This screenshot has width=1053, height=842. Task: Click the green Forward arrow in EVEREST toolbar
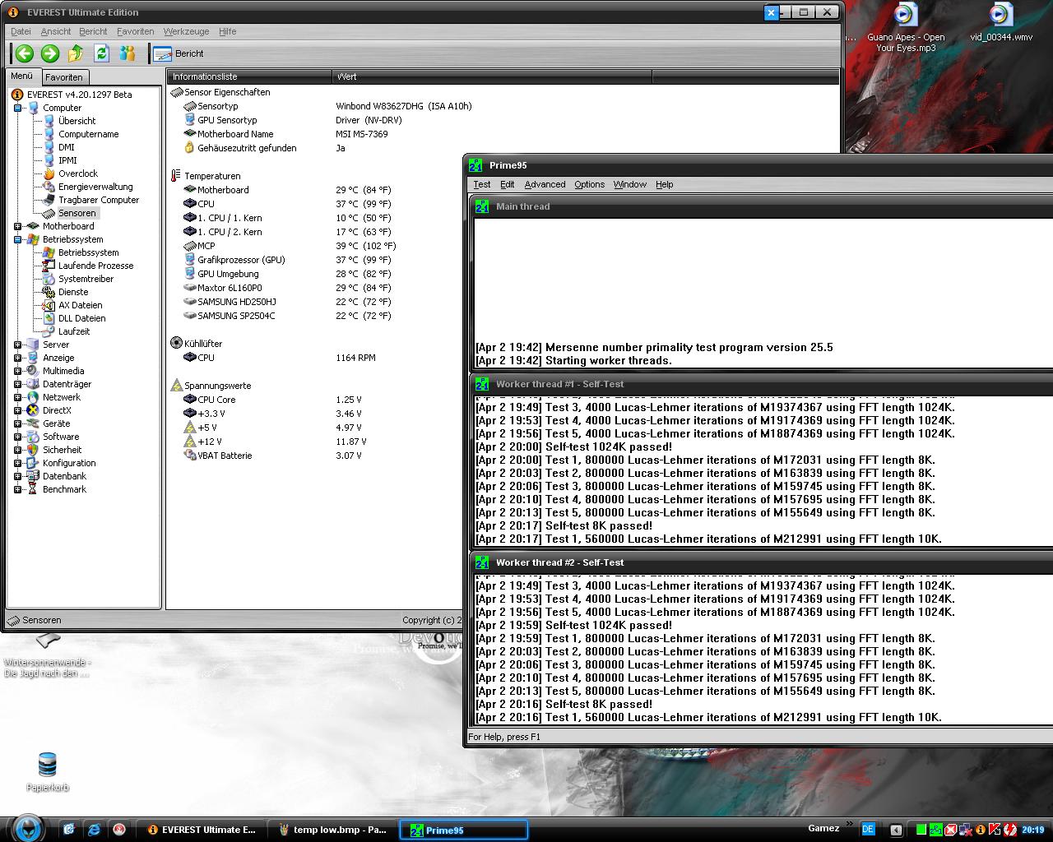pos(50,53)
